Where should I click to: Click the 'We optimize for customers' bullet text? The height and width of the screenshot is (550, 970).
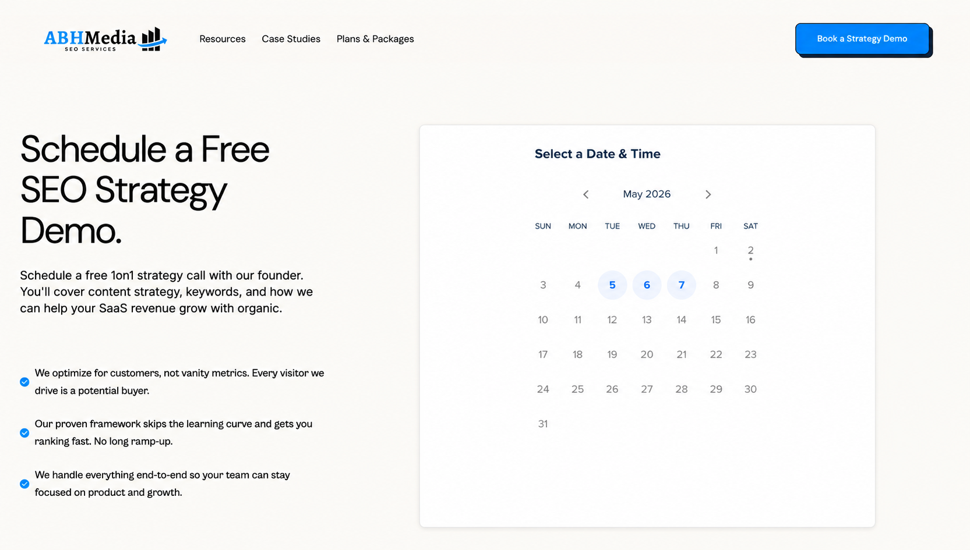click(x=179, y=382)
